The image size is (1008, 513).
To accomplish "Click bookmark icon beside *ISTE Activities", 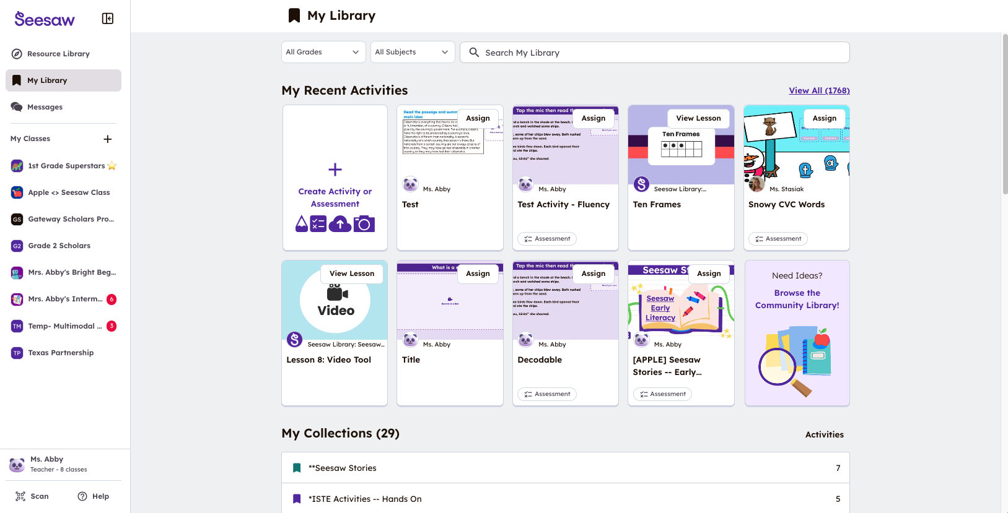I will point(297,499).
